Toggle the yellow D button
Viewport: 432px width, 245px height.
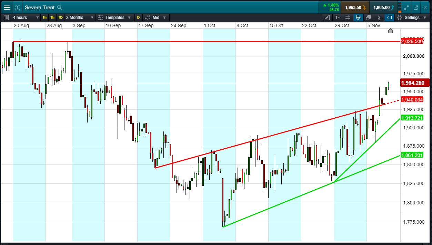tap(138, 18)
